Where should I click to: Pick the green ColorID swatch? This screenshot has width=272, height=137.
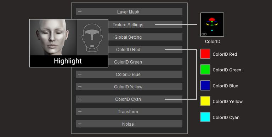pos(205,69)
